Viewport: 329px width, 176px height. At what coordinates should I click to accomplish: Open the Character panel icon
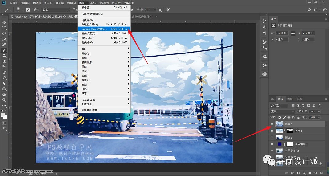tap(264, 27)
